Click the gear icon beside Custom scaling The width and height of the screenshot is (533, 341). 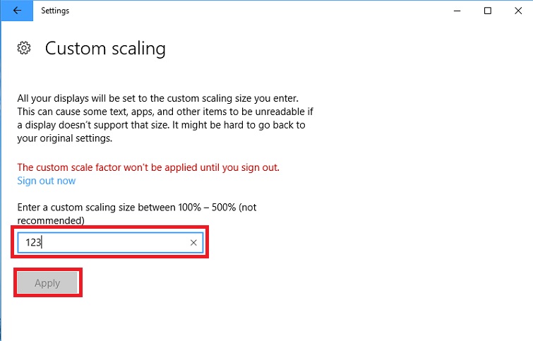click(x=24, y=49)
